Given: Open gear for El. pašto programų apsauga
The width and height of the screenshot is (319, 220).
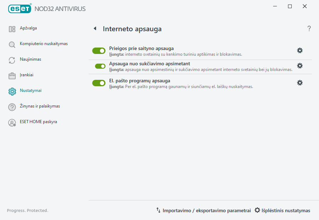Looking at the screenshot, I should 300,82.
